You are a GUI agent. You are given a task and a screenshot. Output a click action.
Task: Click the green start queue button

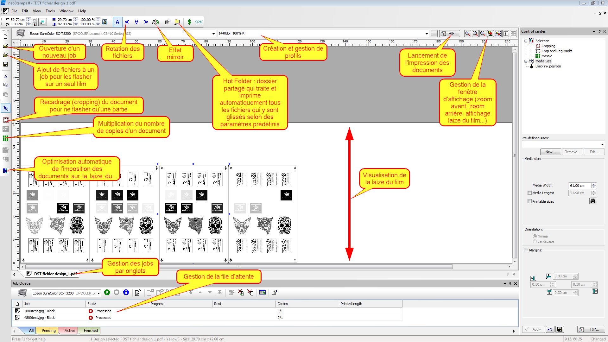coord(107,293)
